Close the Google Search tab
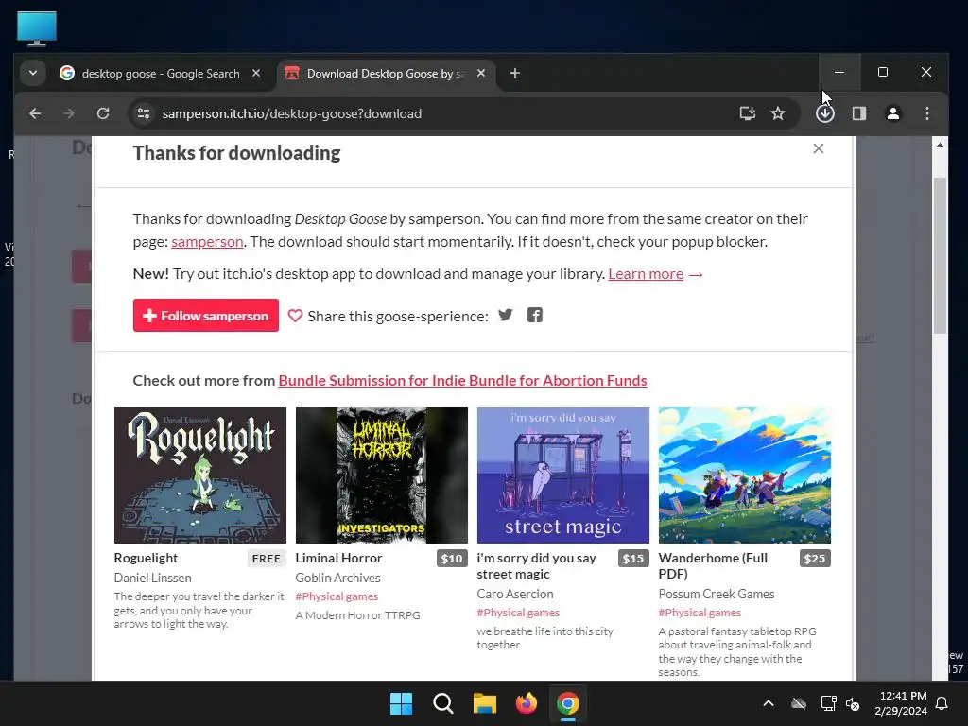 [256, 73]
